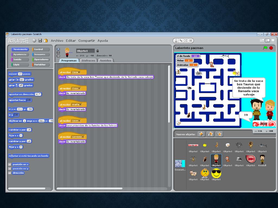Select the Duplicate stamp tool
Screen dimensions: 278x208
coord(176,41)
